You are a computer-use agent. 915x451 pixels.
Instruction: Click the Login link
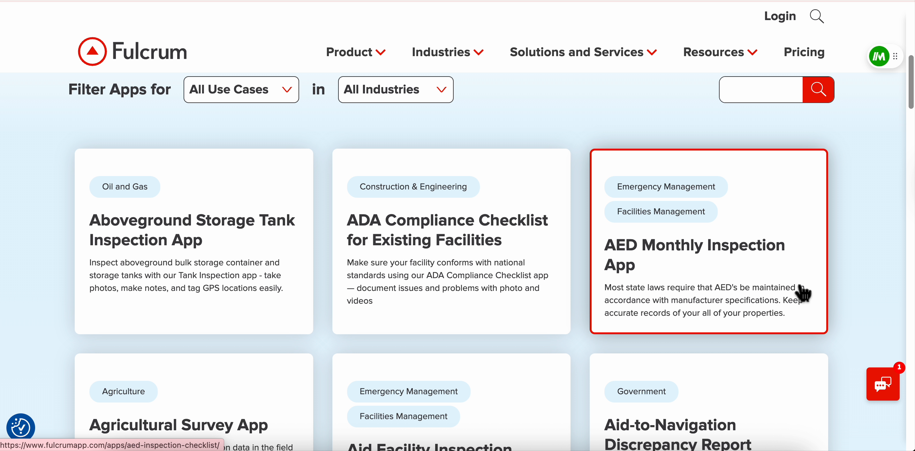tap(780, 16)
